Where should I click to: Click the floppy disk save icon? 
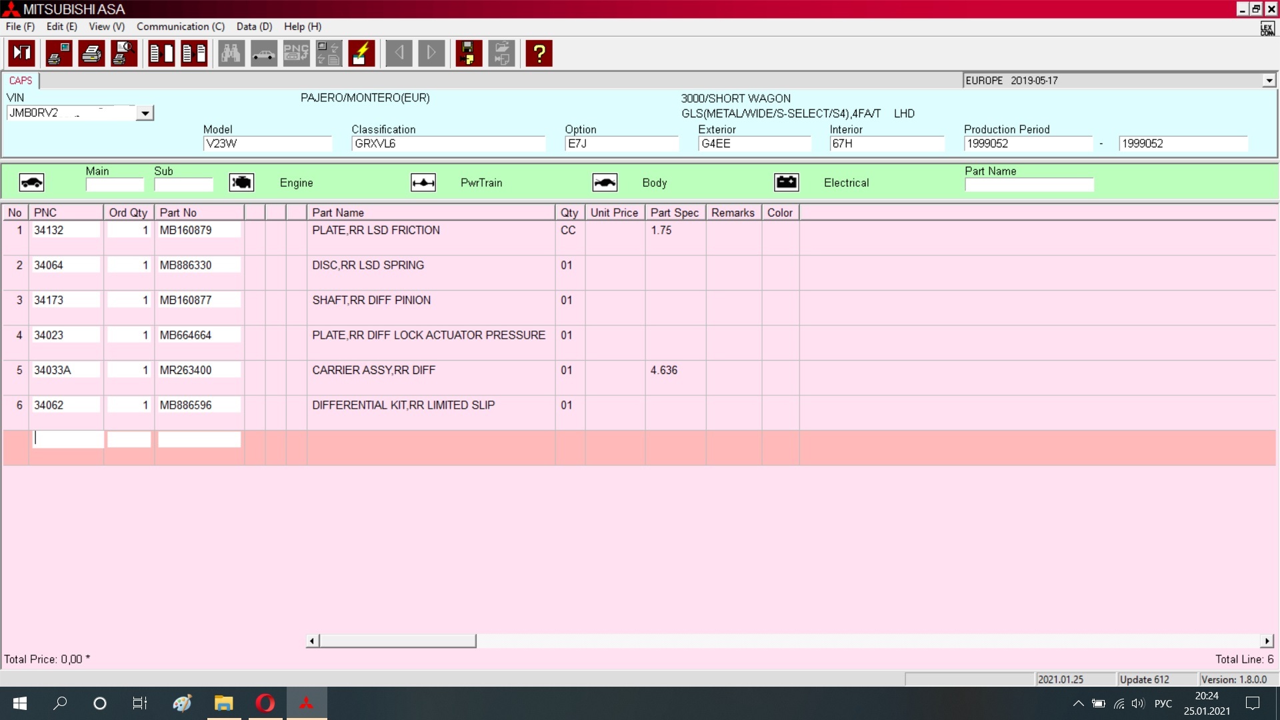[469, 53]
